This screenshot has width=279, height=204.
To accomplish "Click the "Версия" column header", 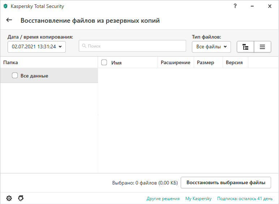I will pos(234,62).
